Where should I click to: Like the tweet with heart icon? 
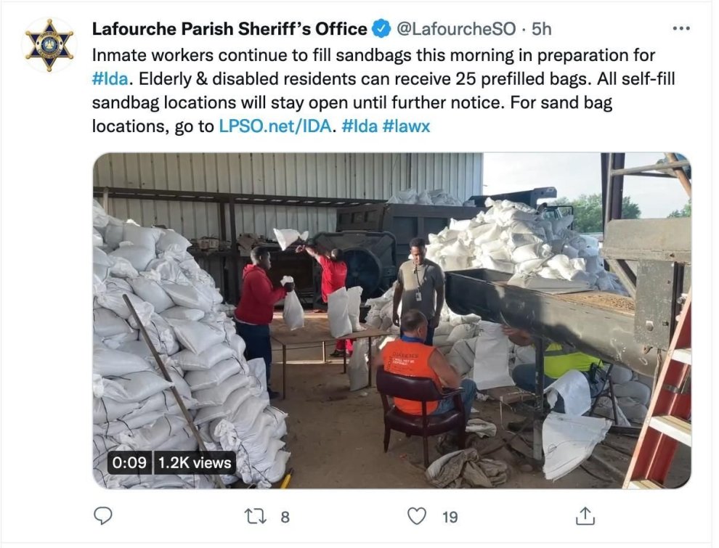[417, 516]
